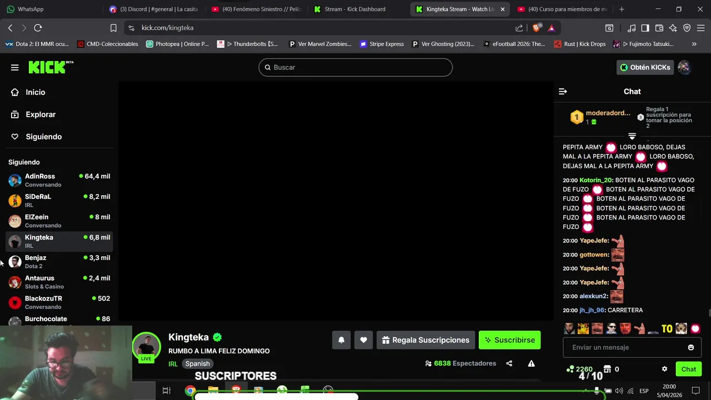Select the yellow TO emote in the quick bar

click(x=667, y=328)
